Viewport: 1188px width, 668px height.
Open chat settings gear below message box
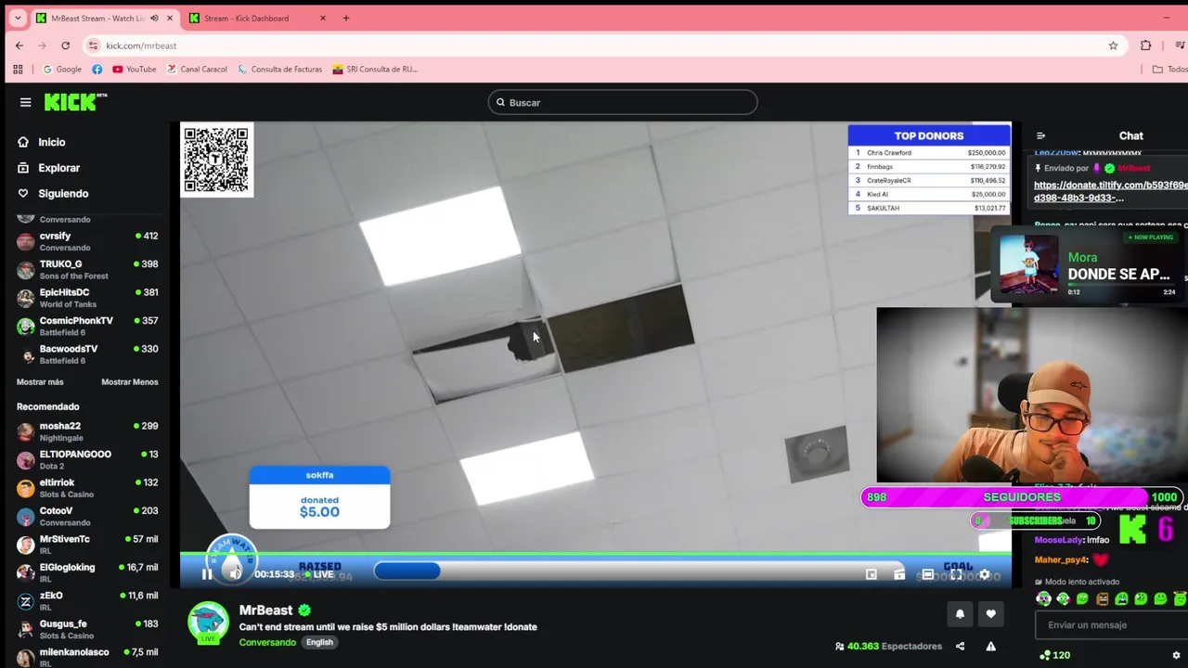coord(1177,655)
